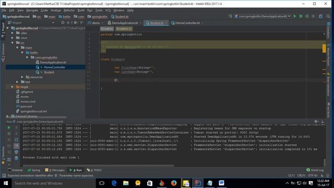Click the Make Project build icon
Image resolution: width=334 pixels, height=188 pixels.
[x=230, y=16]
